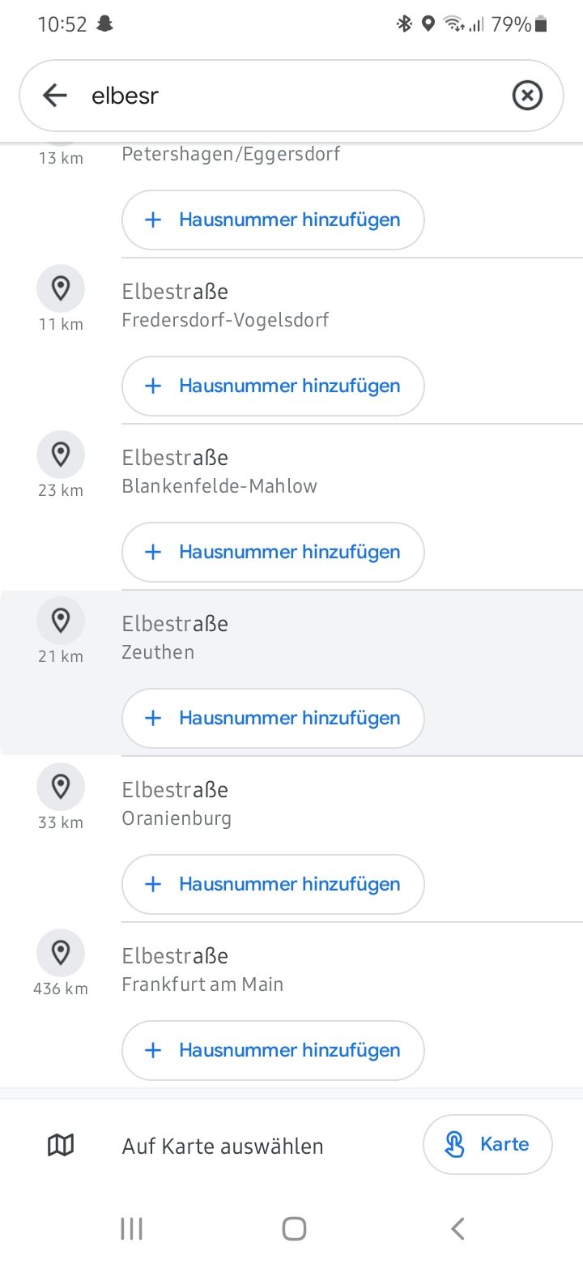The width and height of the screenshot is (583, 1264).
Task: Tap the back arrow in search bar
Action: (x=55, y=96)
